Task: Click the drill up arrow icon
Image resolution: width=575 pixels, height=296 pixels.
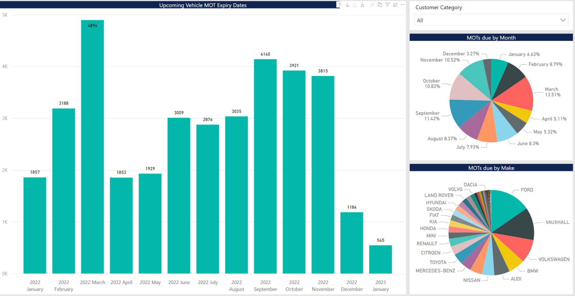Action: click(340, 5)
